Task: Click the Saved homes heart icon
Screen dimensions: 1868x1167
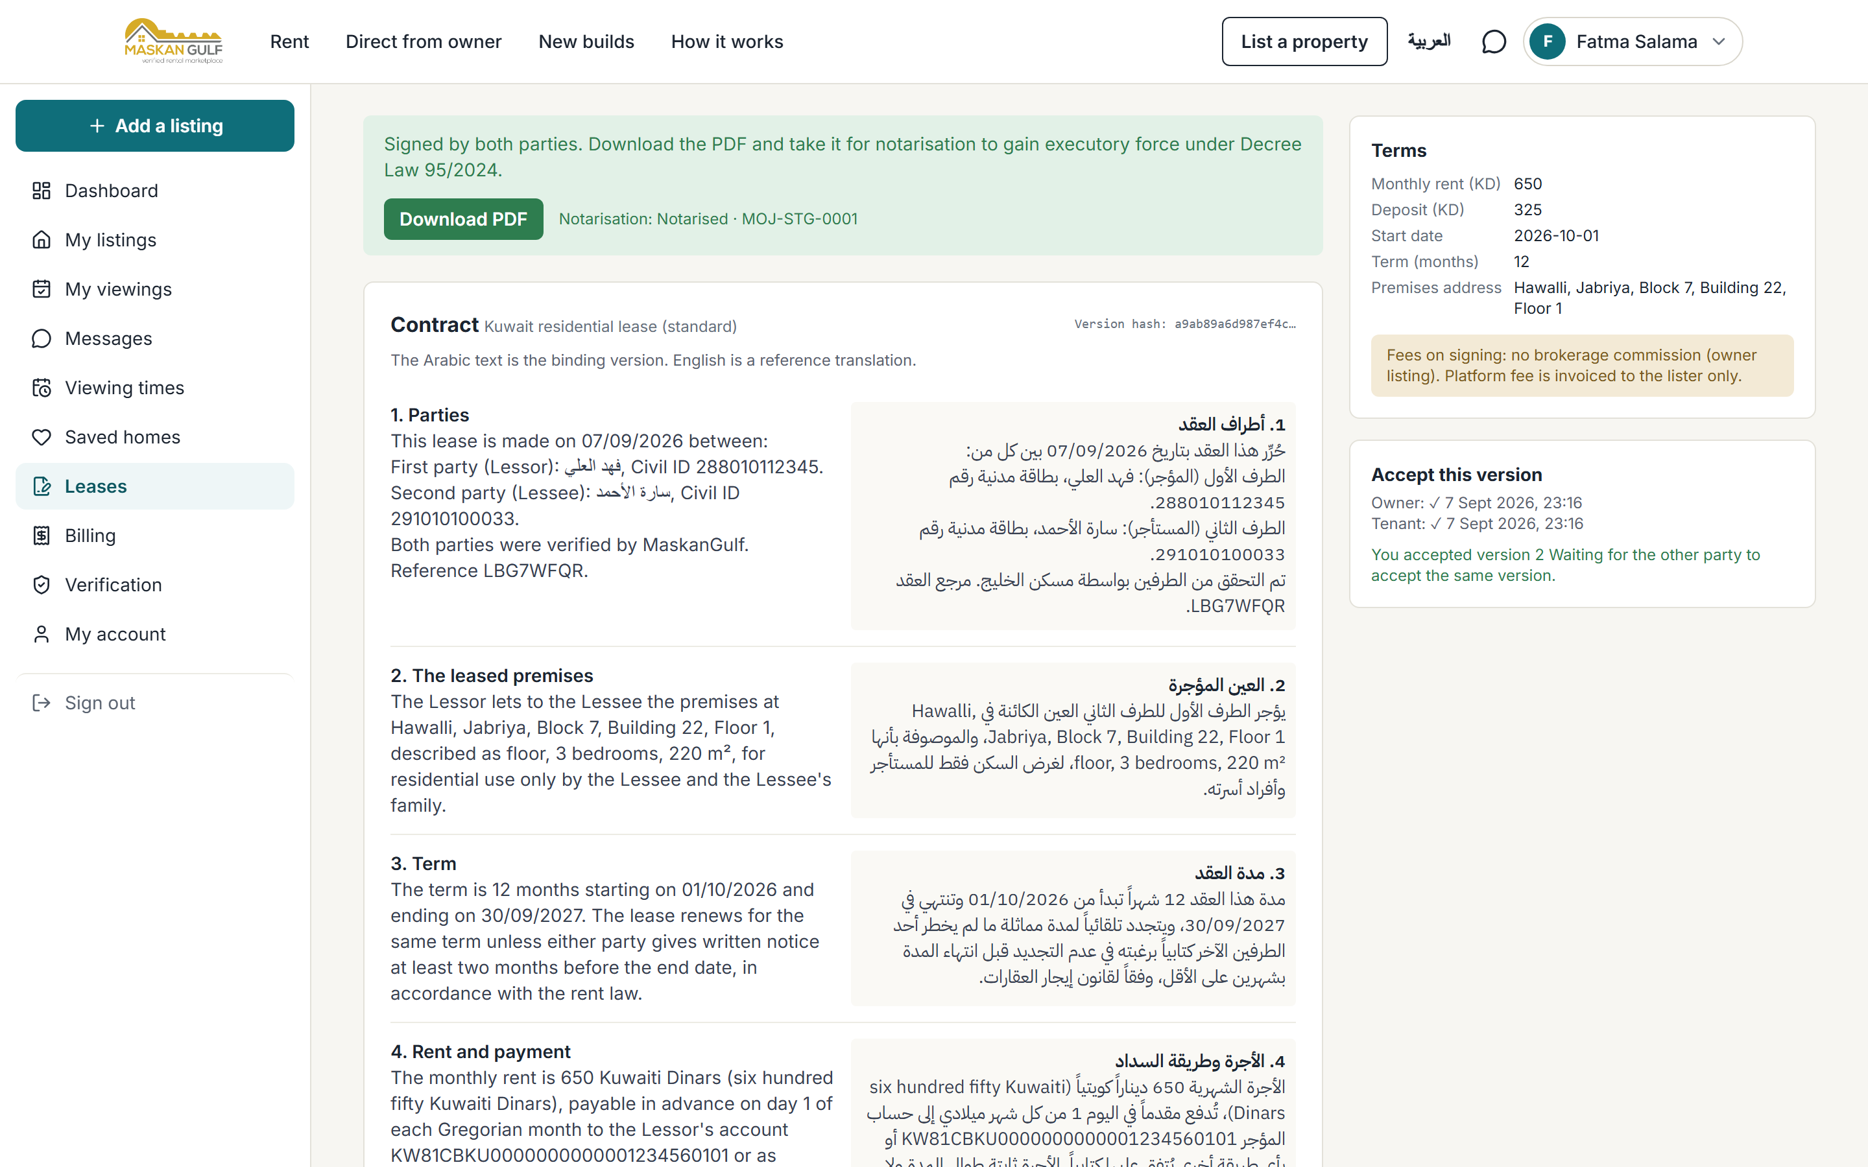Action: click(42, 437)
